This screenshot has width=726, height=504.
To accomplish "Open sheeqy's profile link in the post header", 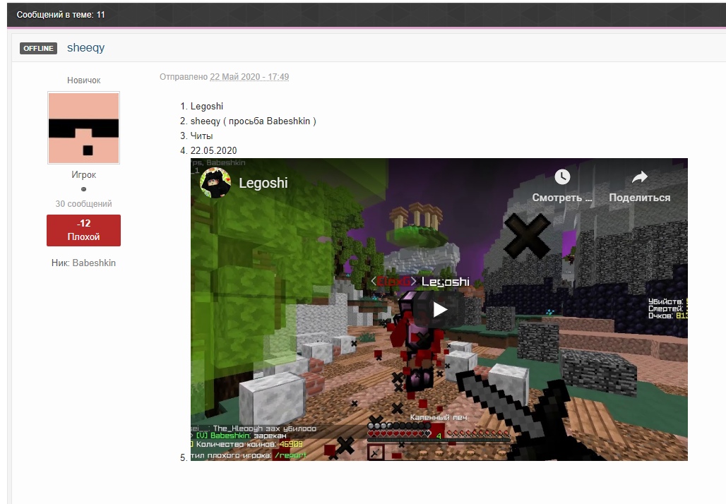I will click(85, 48).
